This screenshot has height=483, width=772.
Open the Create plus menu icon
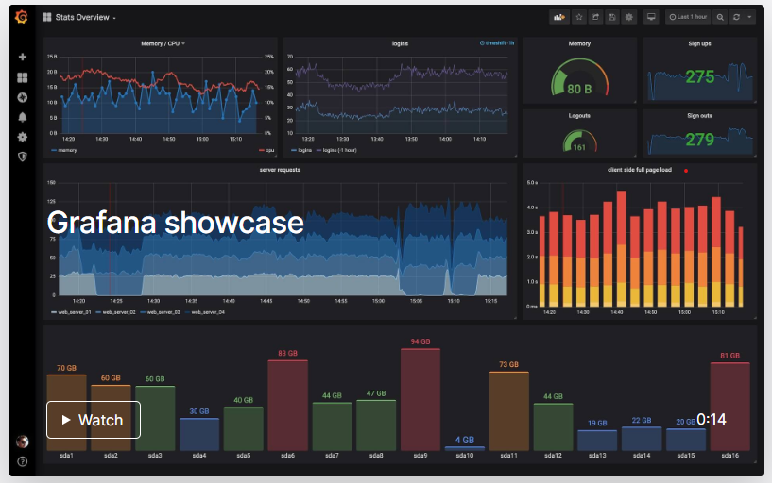(x=22, y=57)
